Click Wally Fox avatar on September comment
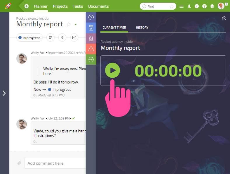 tap(22, 59)
